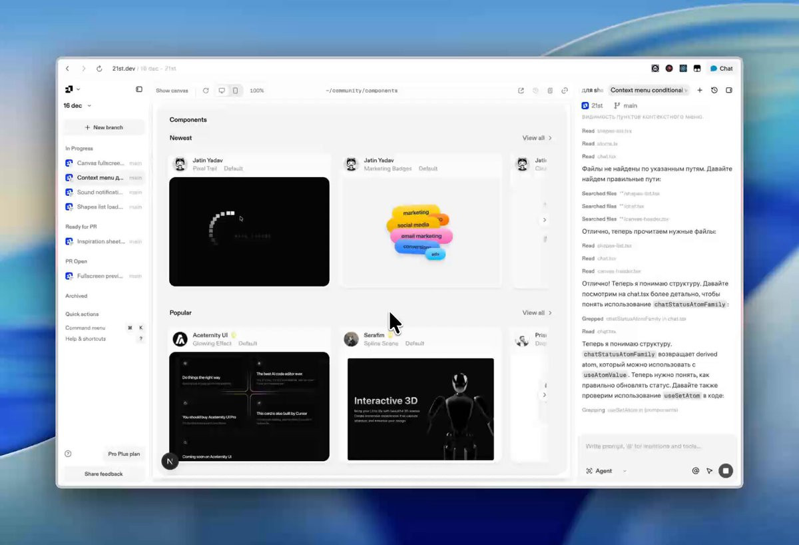799x545 pixels.
Task: Refresh the preview with the toolbar reload icon
Action: pyautogui.click(x=206, y=91)
